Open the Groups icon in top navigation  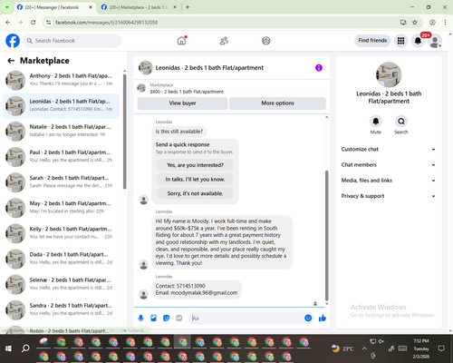[x=266, y=41]
